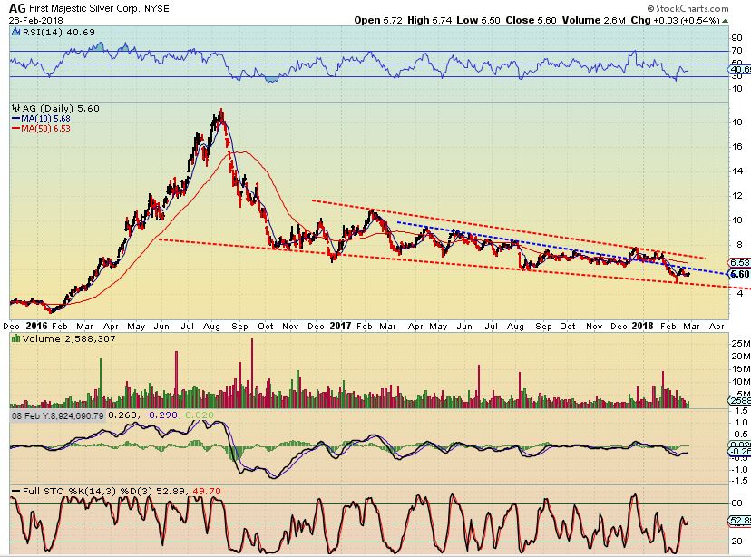Image resolution: width=751 pixels, height=557 pixels.
Task: Click the copyright symbol at StockCharts.com
Action: pyautogui.click(x=650, y=9)
